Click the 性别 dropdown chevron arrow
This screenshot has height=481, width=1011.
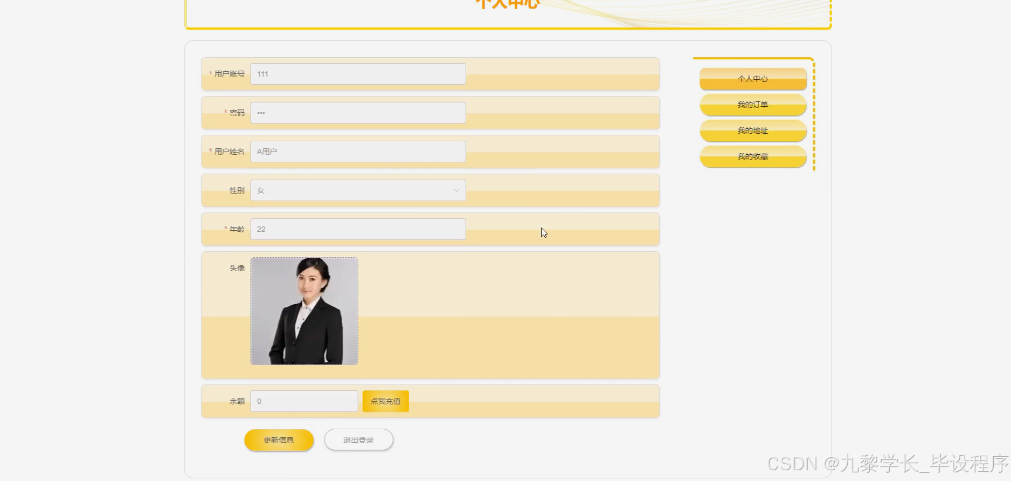tap(456, 190)
